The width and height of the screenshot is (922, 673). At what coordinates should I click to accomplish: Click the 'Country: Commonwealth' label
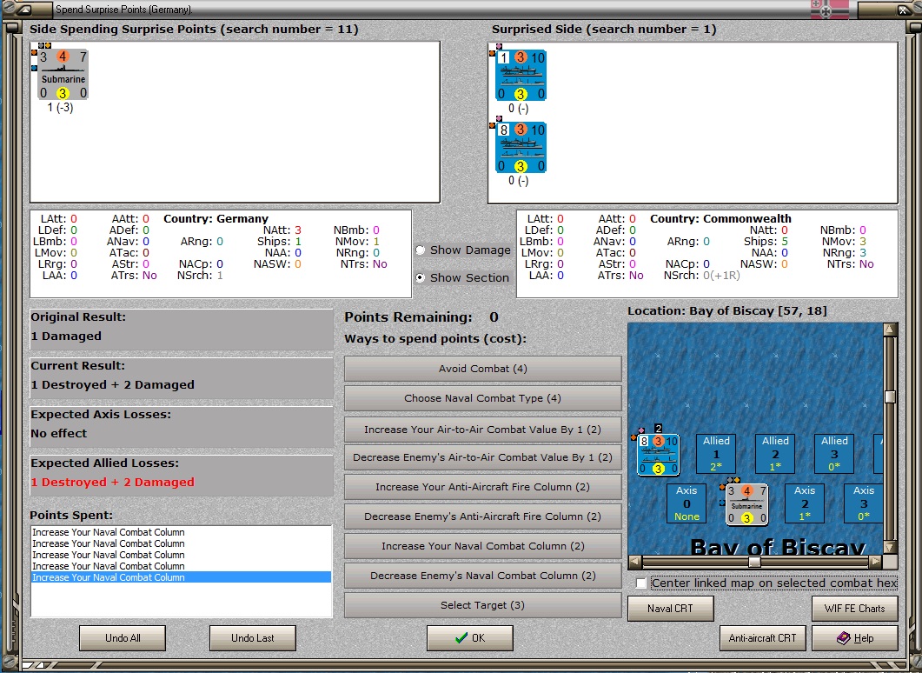tap(720, 219)
